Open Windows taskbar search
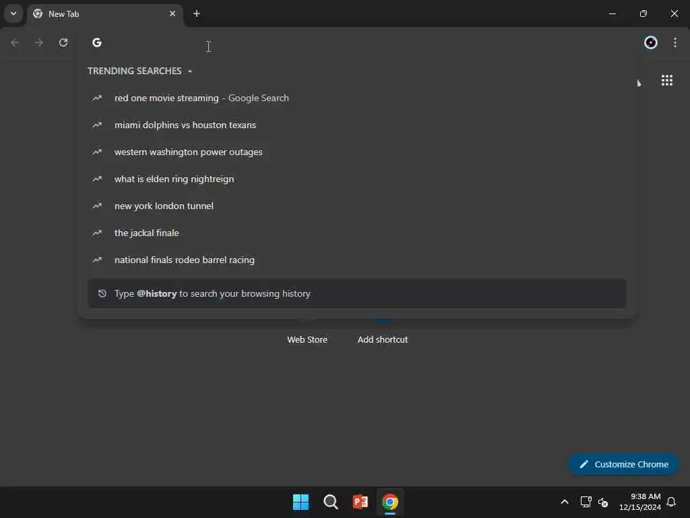 (330, 502)
